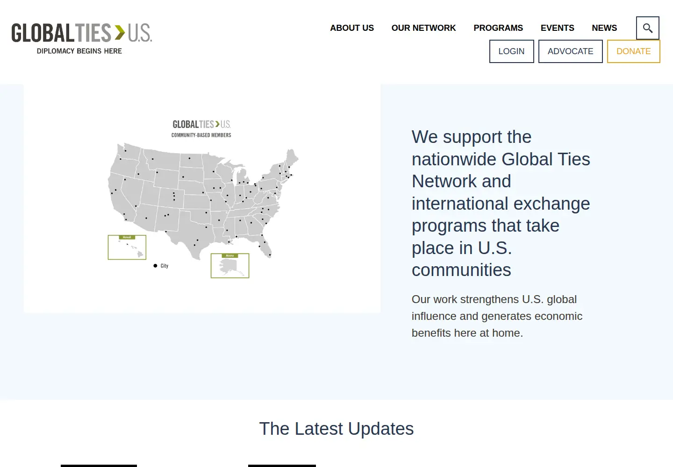Viewport: 673px width, 467px height.
Task: Visit the News page
Action: pyautogui.click(x=604, y=28)
